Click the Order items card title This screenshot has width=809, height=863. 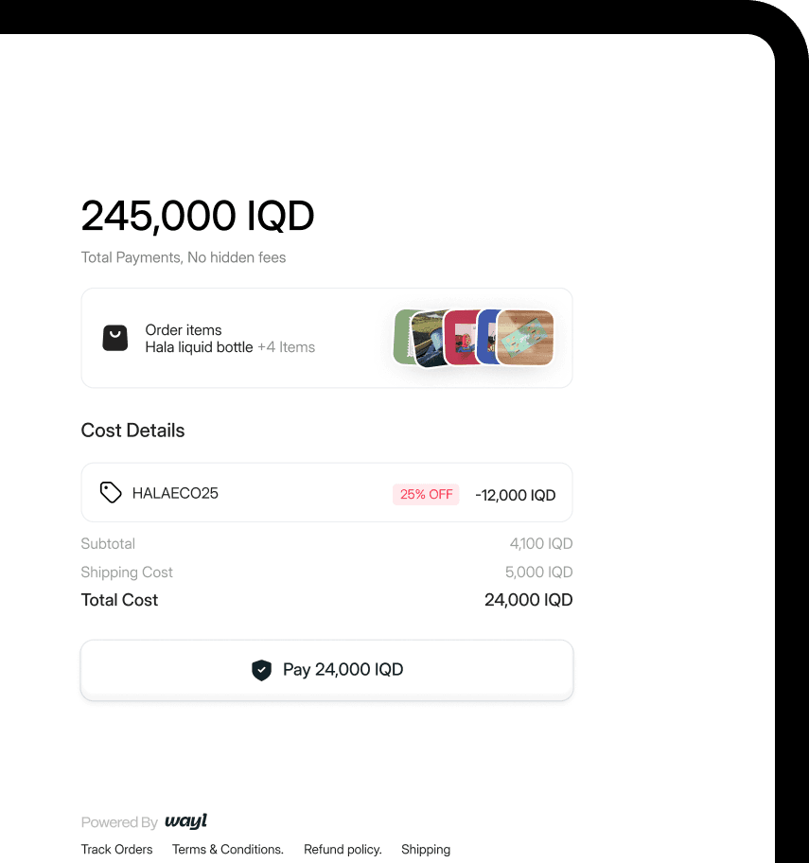coord(184,329)
